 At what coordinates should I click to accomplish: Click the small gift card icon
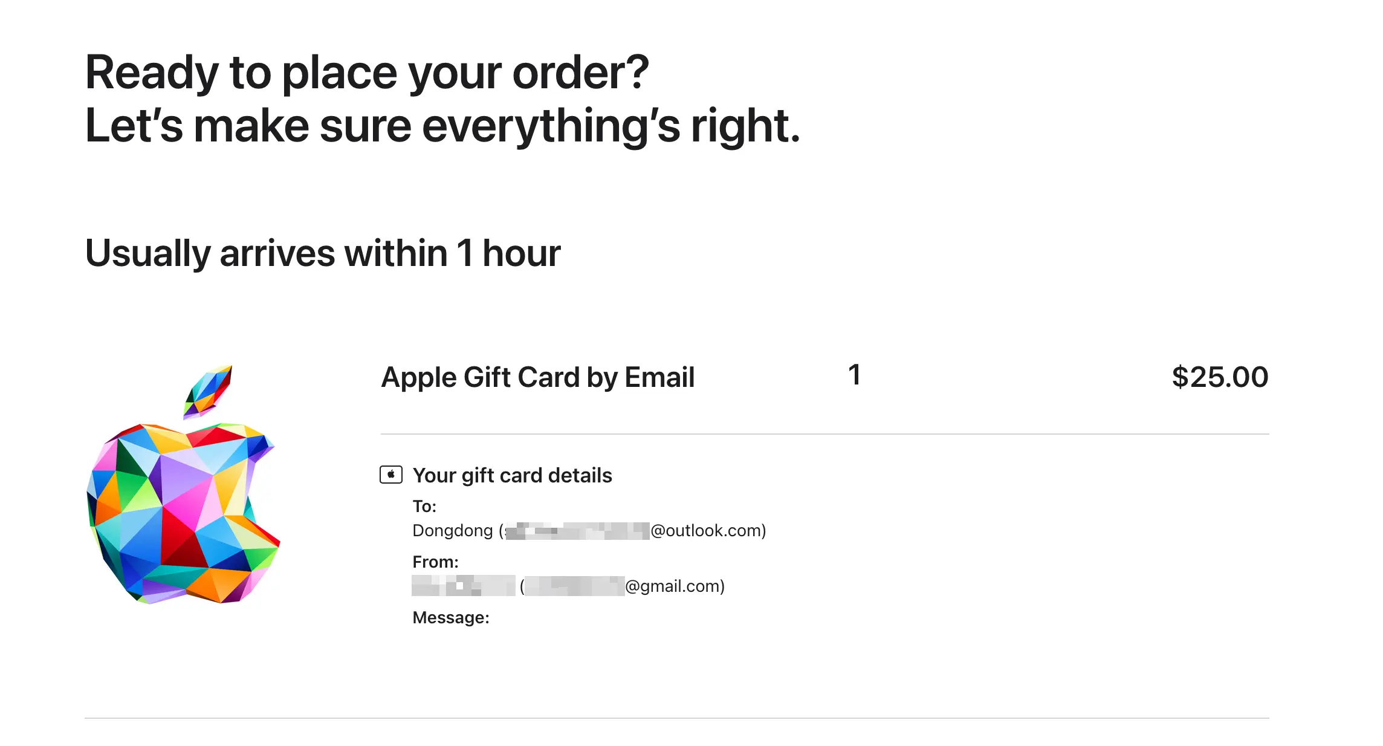(390, 475)
